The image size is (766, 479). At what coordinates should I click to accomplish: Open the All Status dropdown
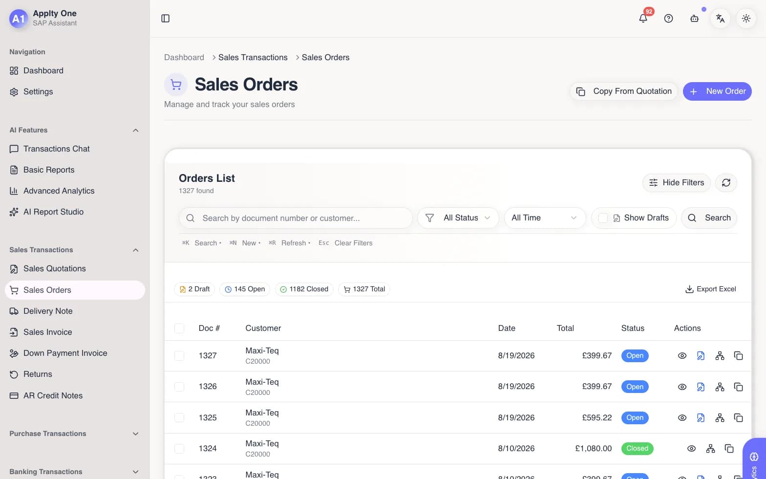[458, 218]
